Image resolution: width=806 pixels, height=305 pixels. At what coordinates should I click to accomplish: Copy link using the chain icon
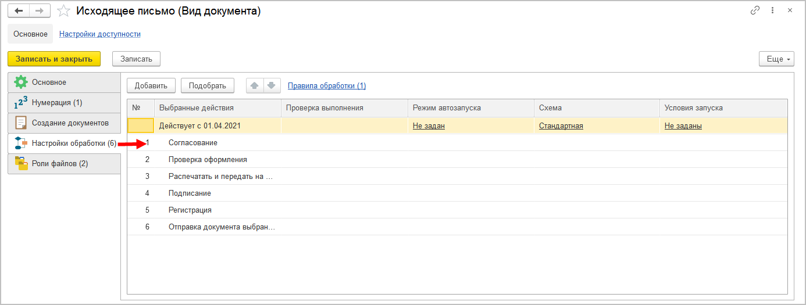tap(755, 10)
